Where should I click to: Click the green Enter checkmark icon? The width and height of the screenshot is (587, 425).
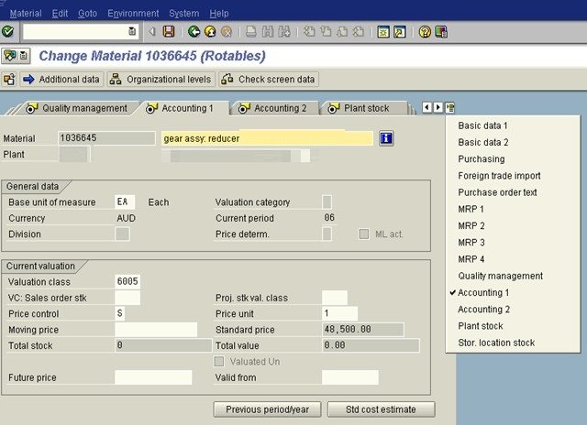(x=8, y=31)
